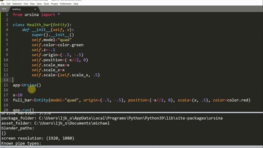Click line number 14 in gutter
This screenshot has height=148, width=263.
(6, 80)
